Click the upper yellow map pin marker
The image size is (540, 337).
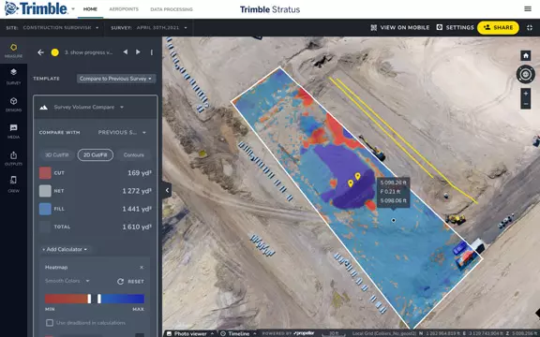[358, 176]
